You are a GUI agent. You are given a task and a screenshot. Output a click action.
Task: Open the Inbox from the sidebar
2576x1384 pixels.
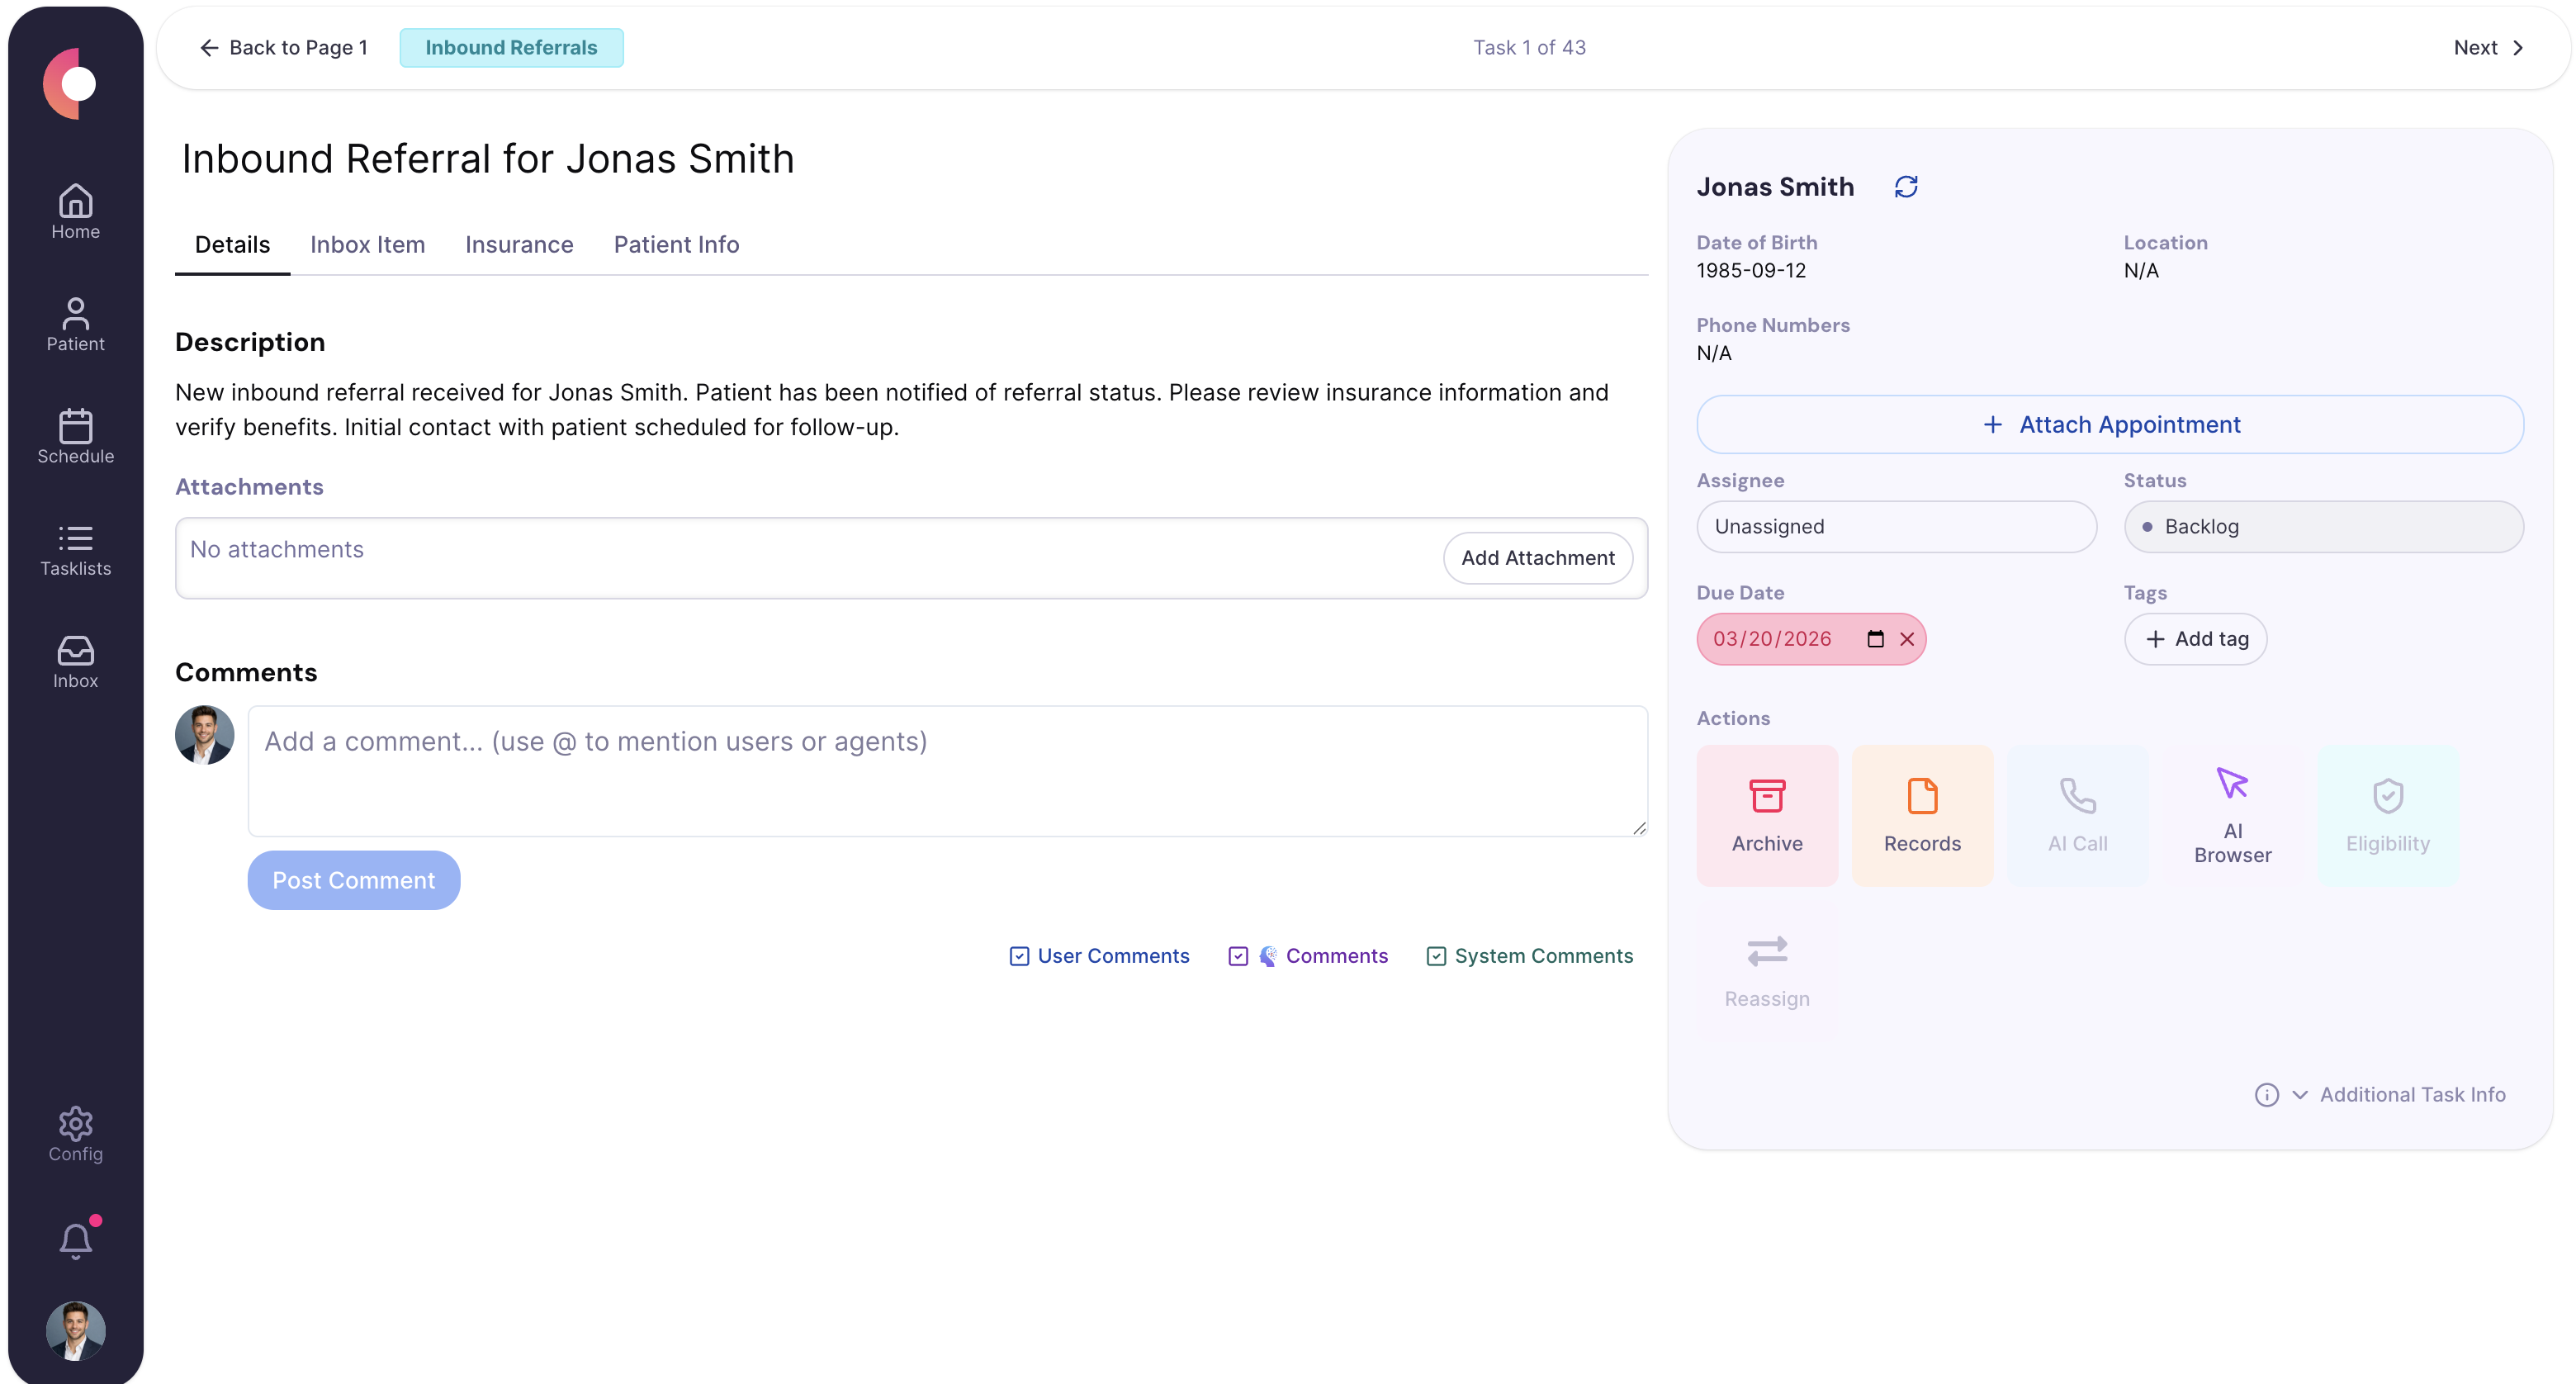click(x=75, y=660)
